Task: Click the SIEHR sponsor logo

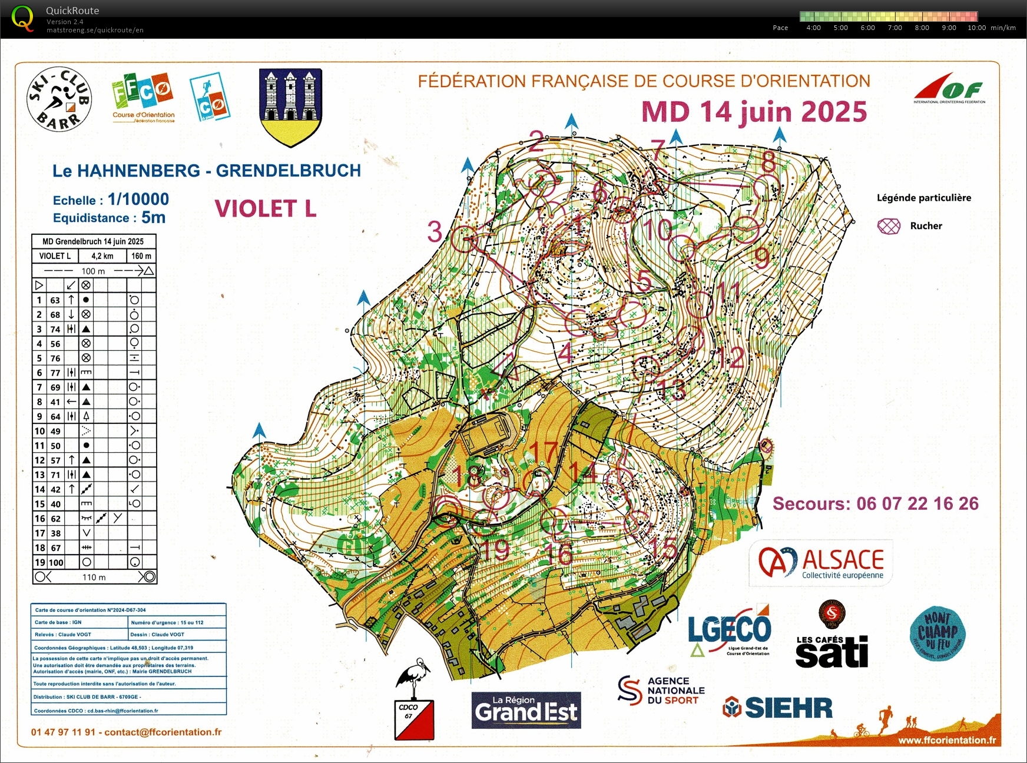Action: pyautogui.click(x=777, y=708)
